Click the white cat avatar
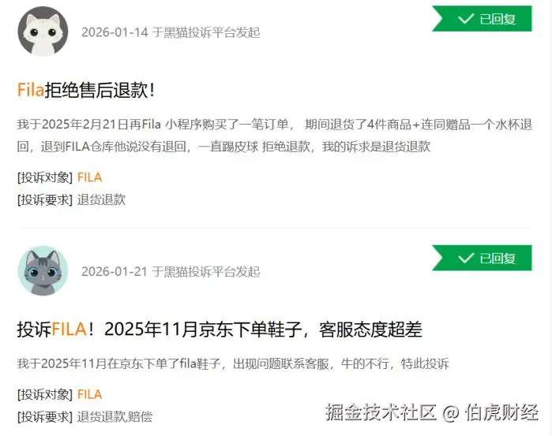The width and height of the screenshot is (552, 436). [x=43, y=31]
